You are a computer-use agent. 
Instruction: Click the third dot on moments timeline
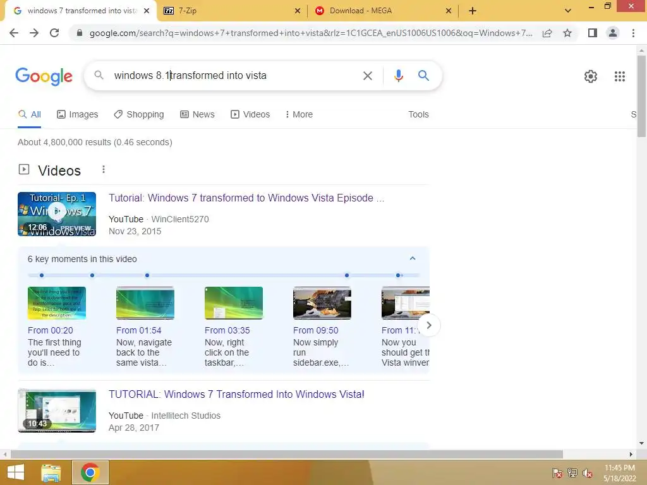tap(147, 275)
